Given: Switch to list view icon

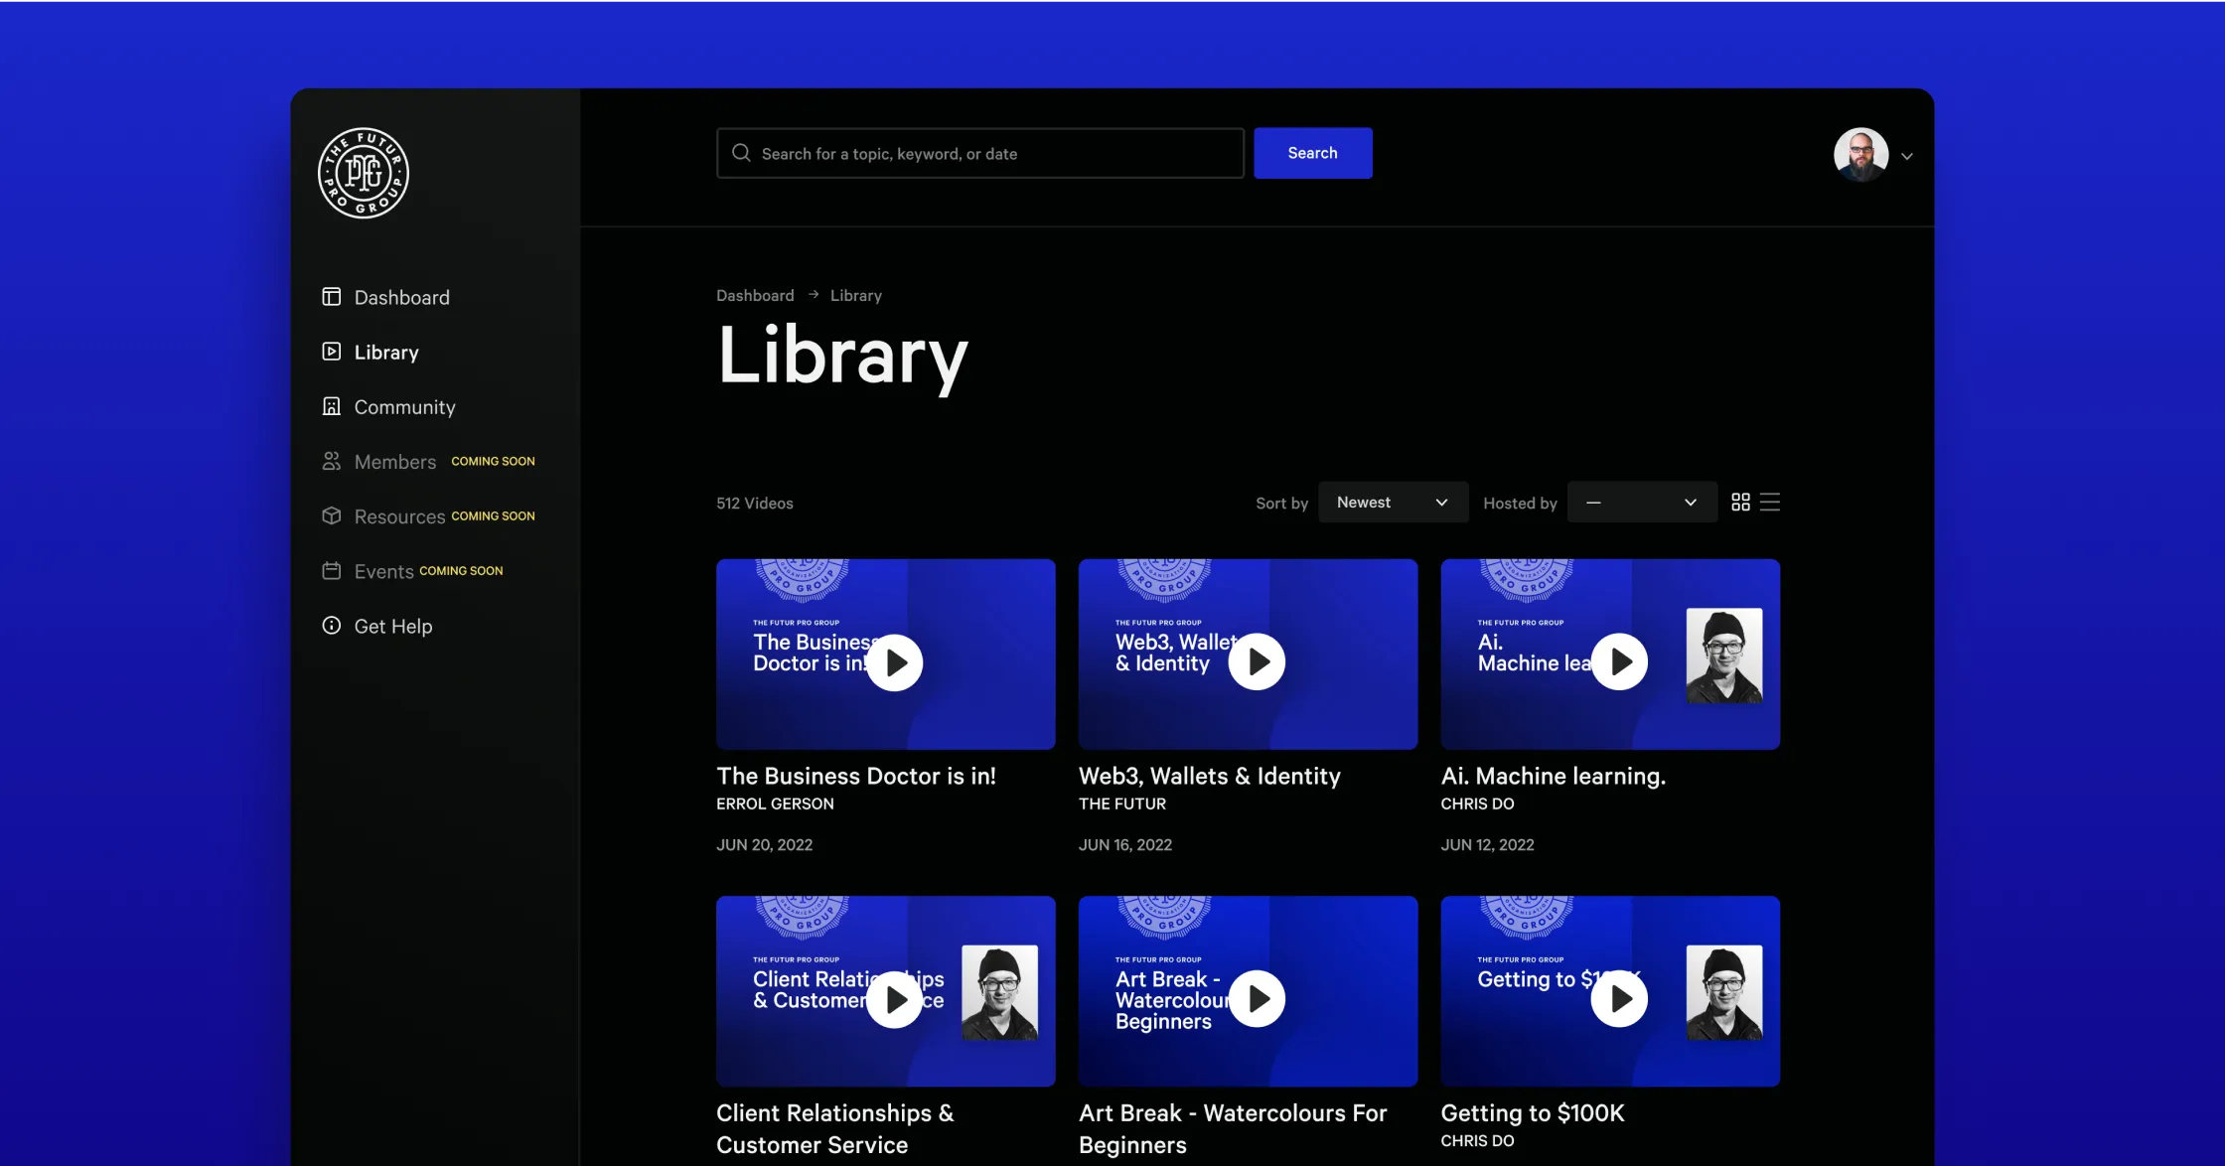Looking at the screenshot, I should pos(1770,503).
